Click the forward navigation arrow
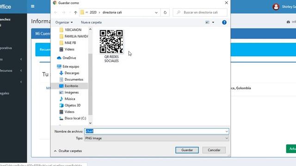The width and height of the screenshot is (296, 166). tap(64, 12)
